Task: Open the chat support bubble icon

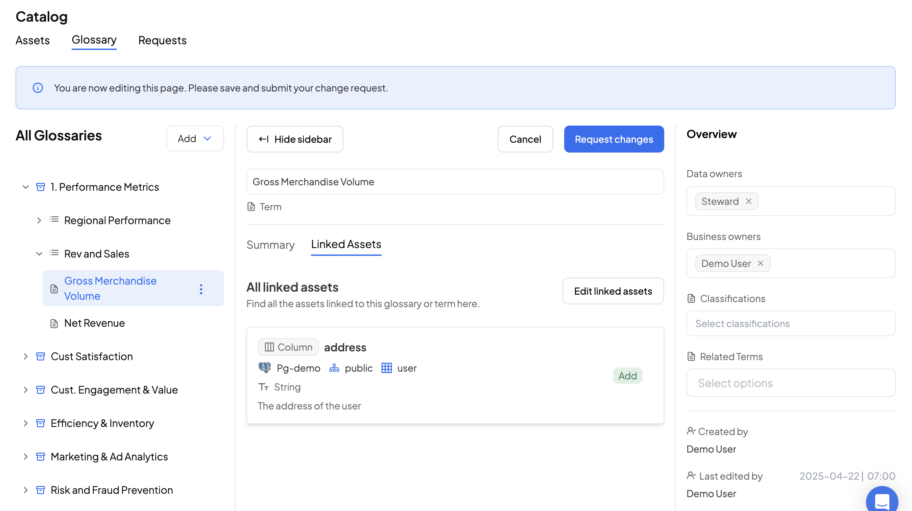Action: coord(882,501)
